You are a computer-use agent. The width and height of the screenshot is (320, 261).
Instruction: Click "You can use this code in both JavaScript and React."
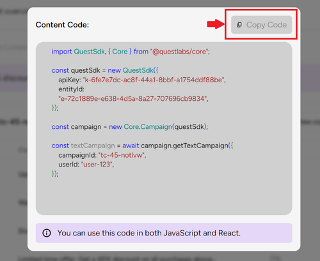149,233
